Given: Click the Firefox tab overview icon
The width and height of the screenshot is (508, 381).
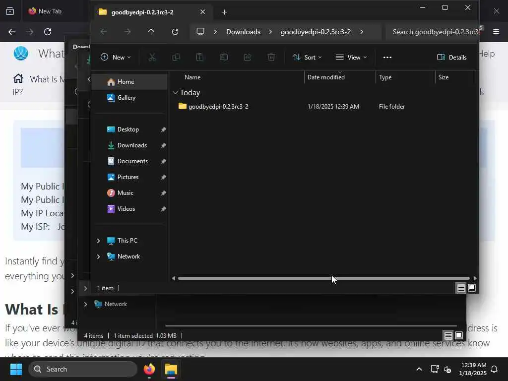Looking at the screenshot, I should tap(10, 11).
